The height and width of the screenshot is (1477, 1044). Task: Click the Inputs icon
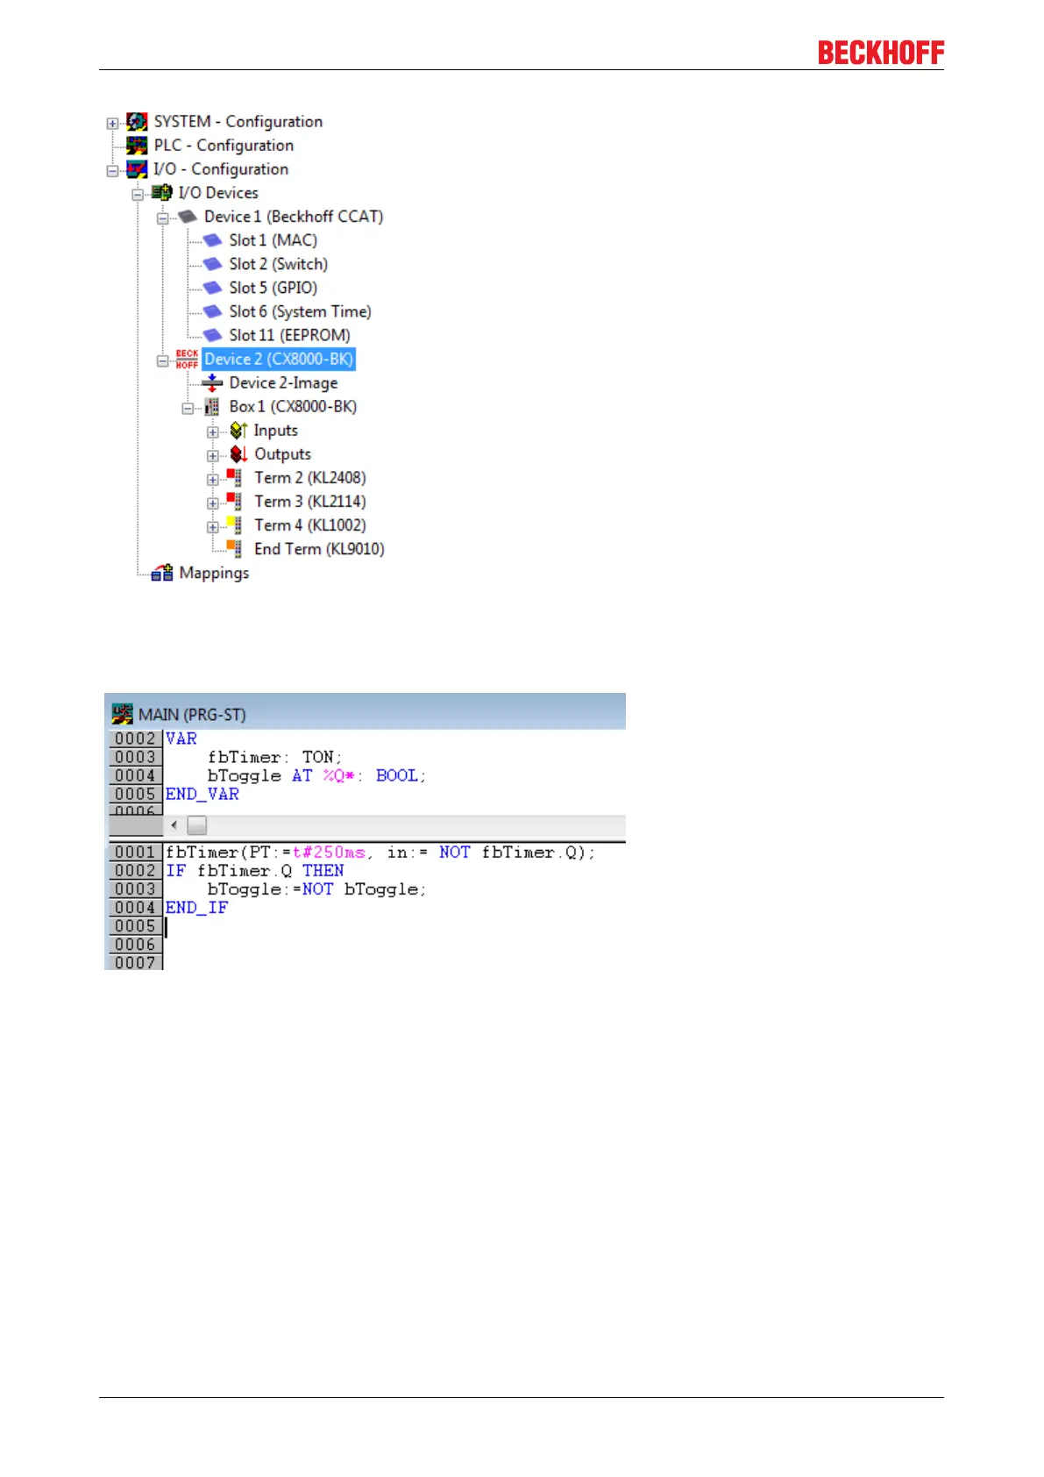click(238, 431)
